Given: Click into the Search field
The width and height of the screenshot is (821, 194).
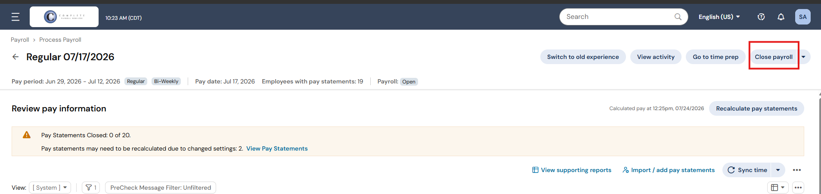Looking at the screenshot, I should coord(619,17).
